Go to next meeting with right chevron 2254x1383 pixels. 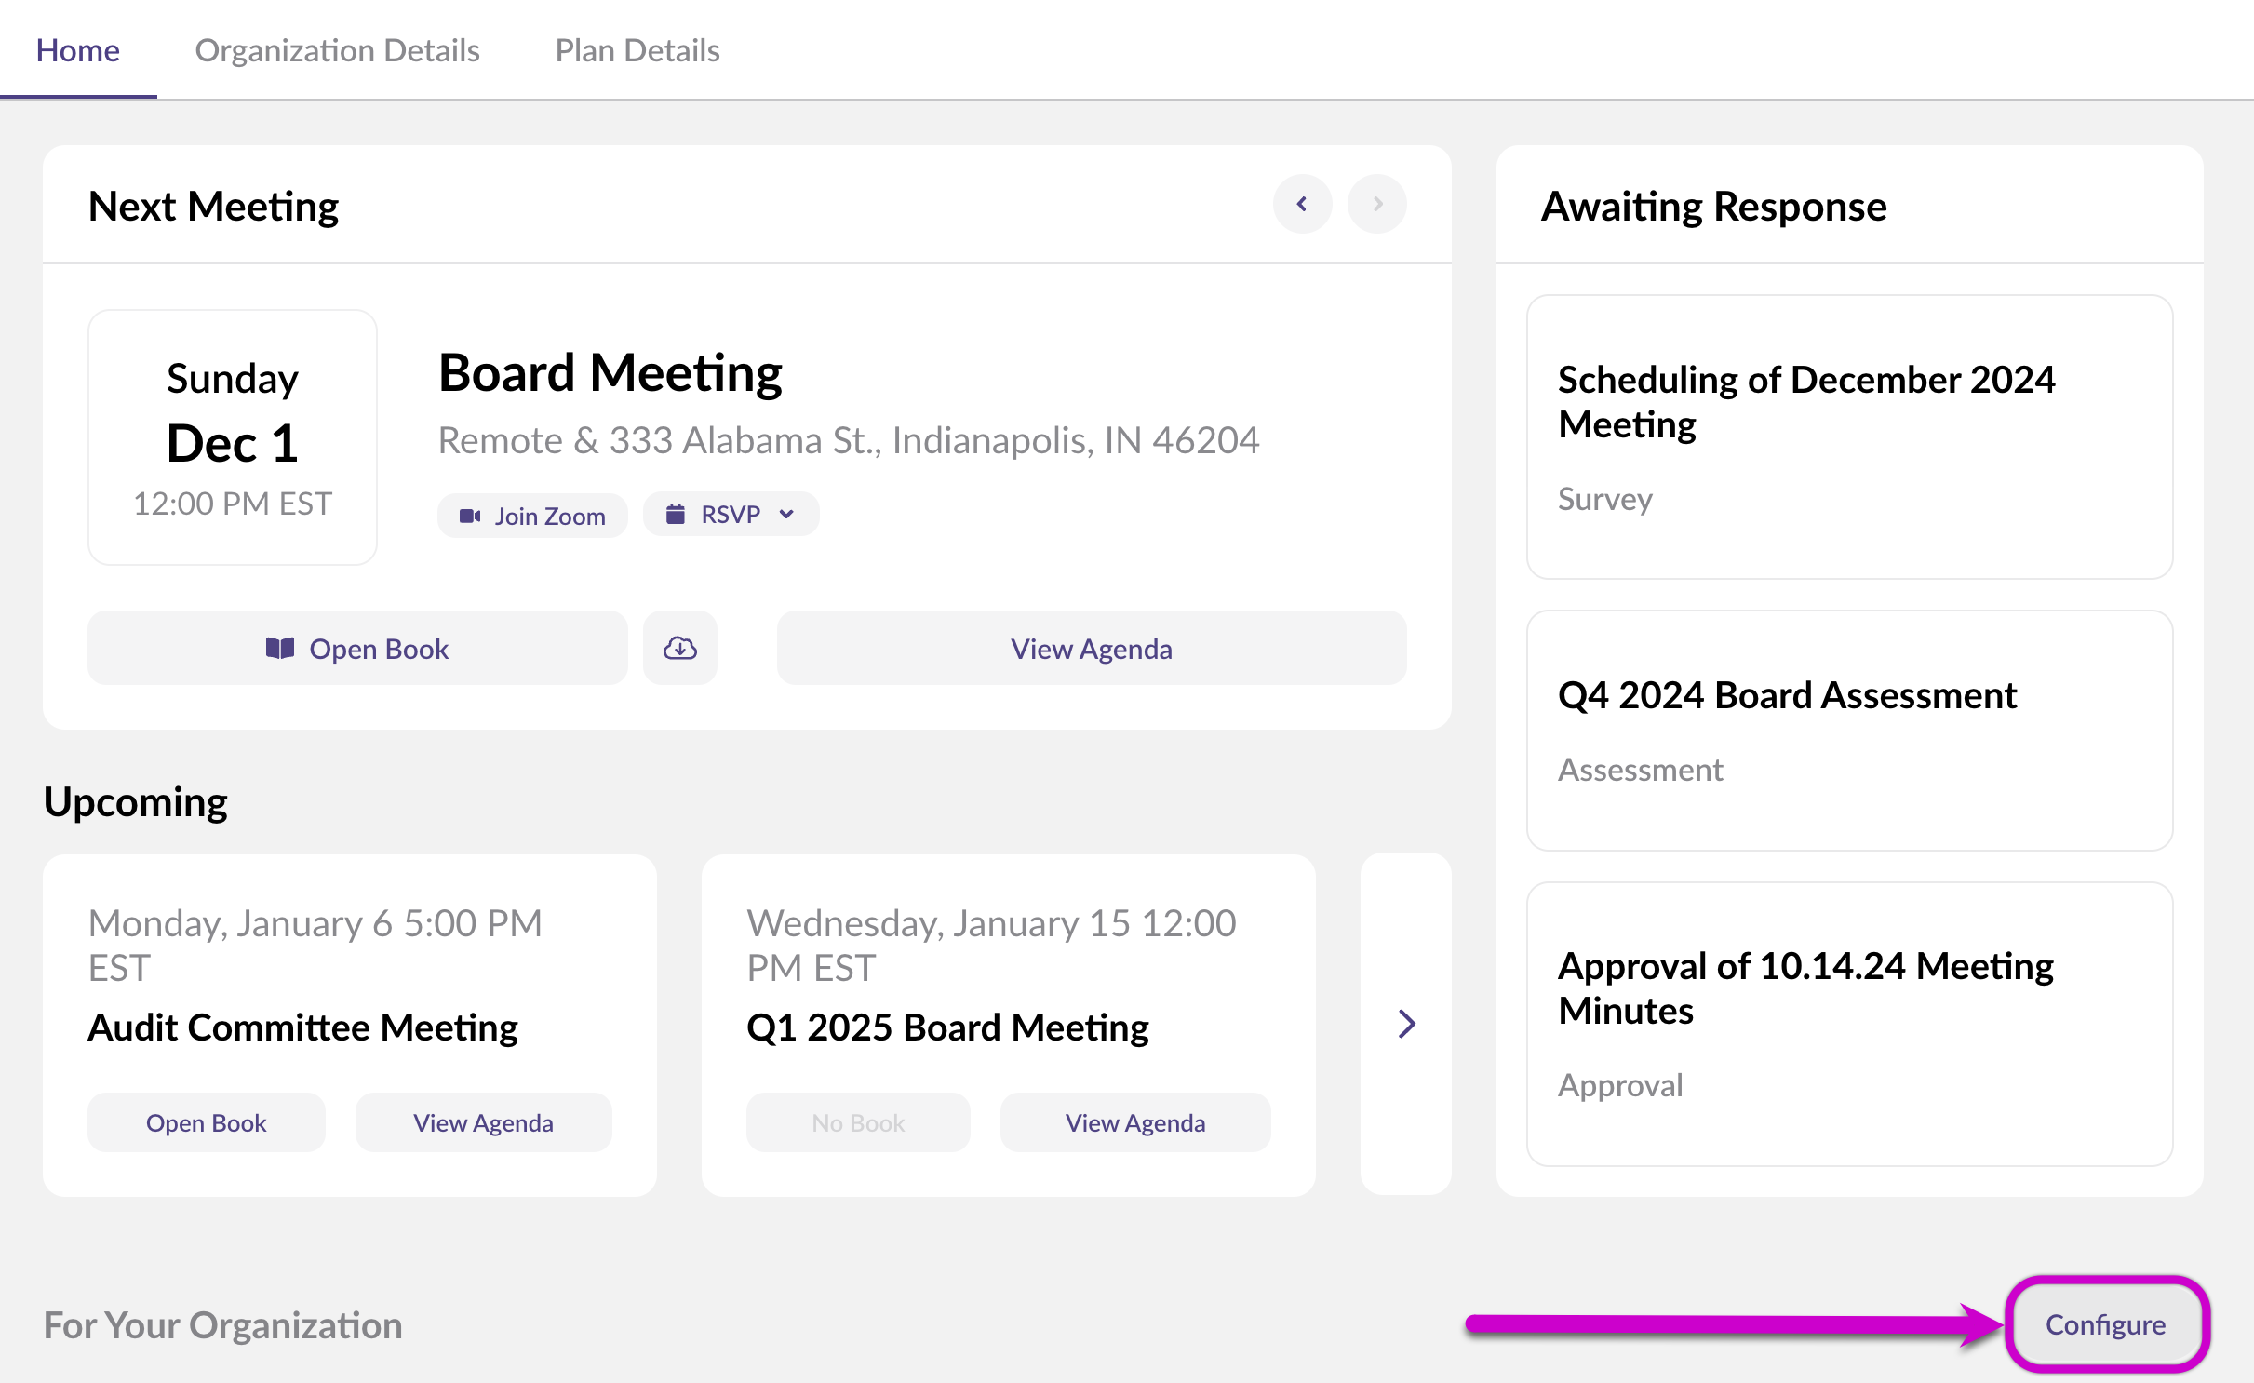click(1377, 204)
